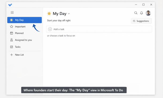Viewport: 163px width, 98px height.
Task: Click the plus icon beside New List
Action: click(11, 55)
